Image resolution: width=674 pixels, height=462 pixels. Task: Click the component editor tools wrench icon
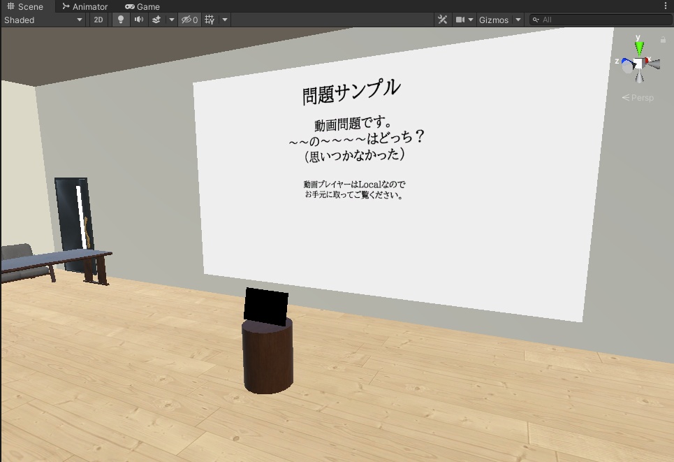443,20
